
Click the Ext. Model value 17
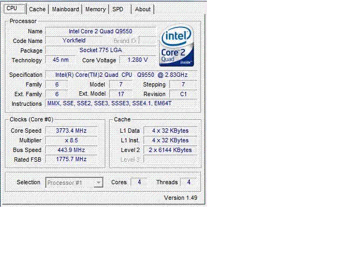pos(121,94)
